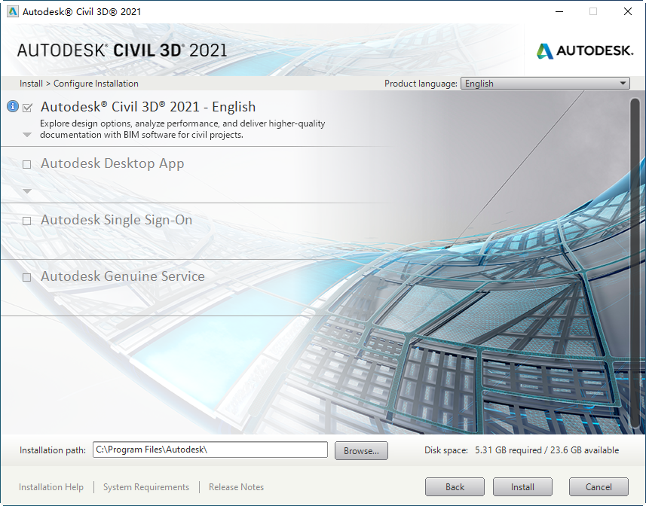646x506 pixels.
Task: Start installation with the Install button
Action: (x=522, y=487)
